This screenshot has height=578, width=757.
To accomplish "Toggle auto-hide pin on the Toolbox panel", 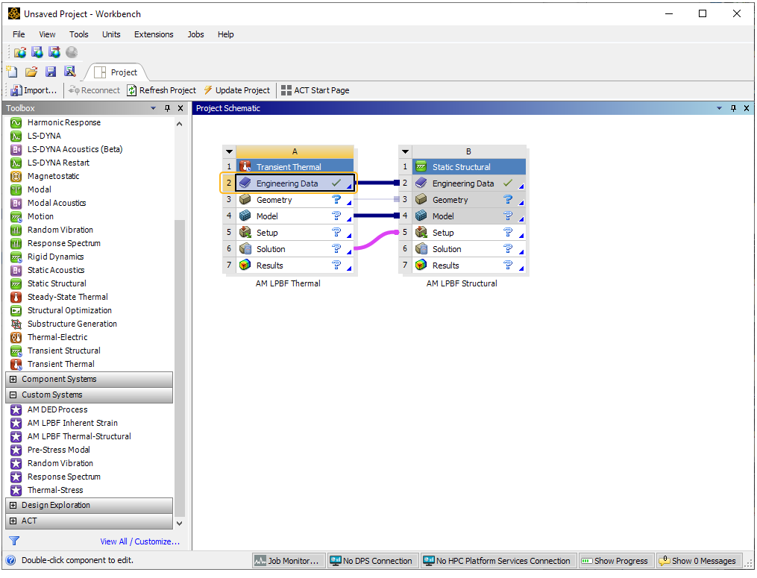I will point(166,107).
